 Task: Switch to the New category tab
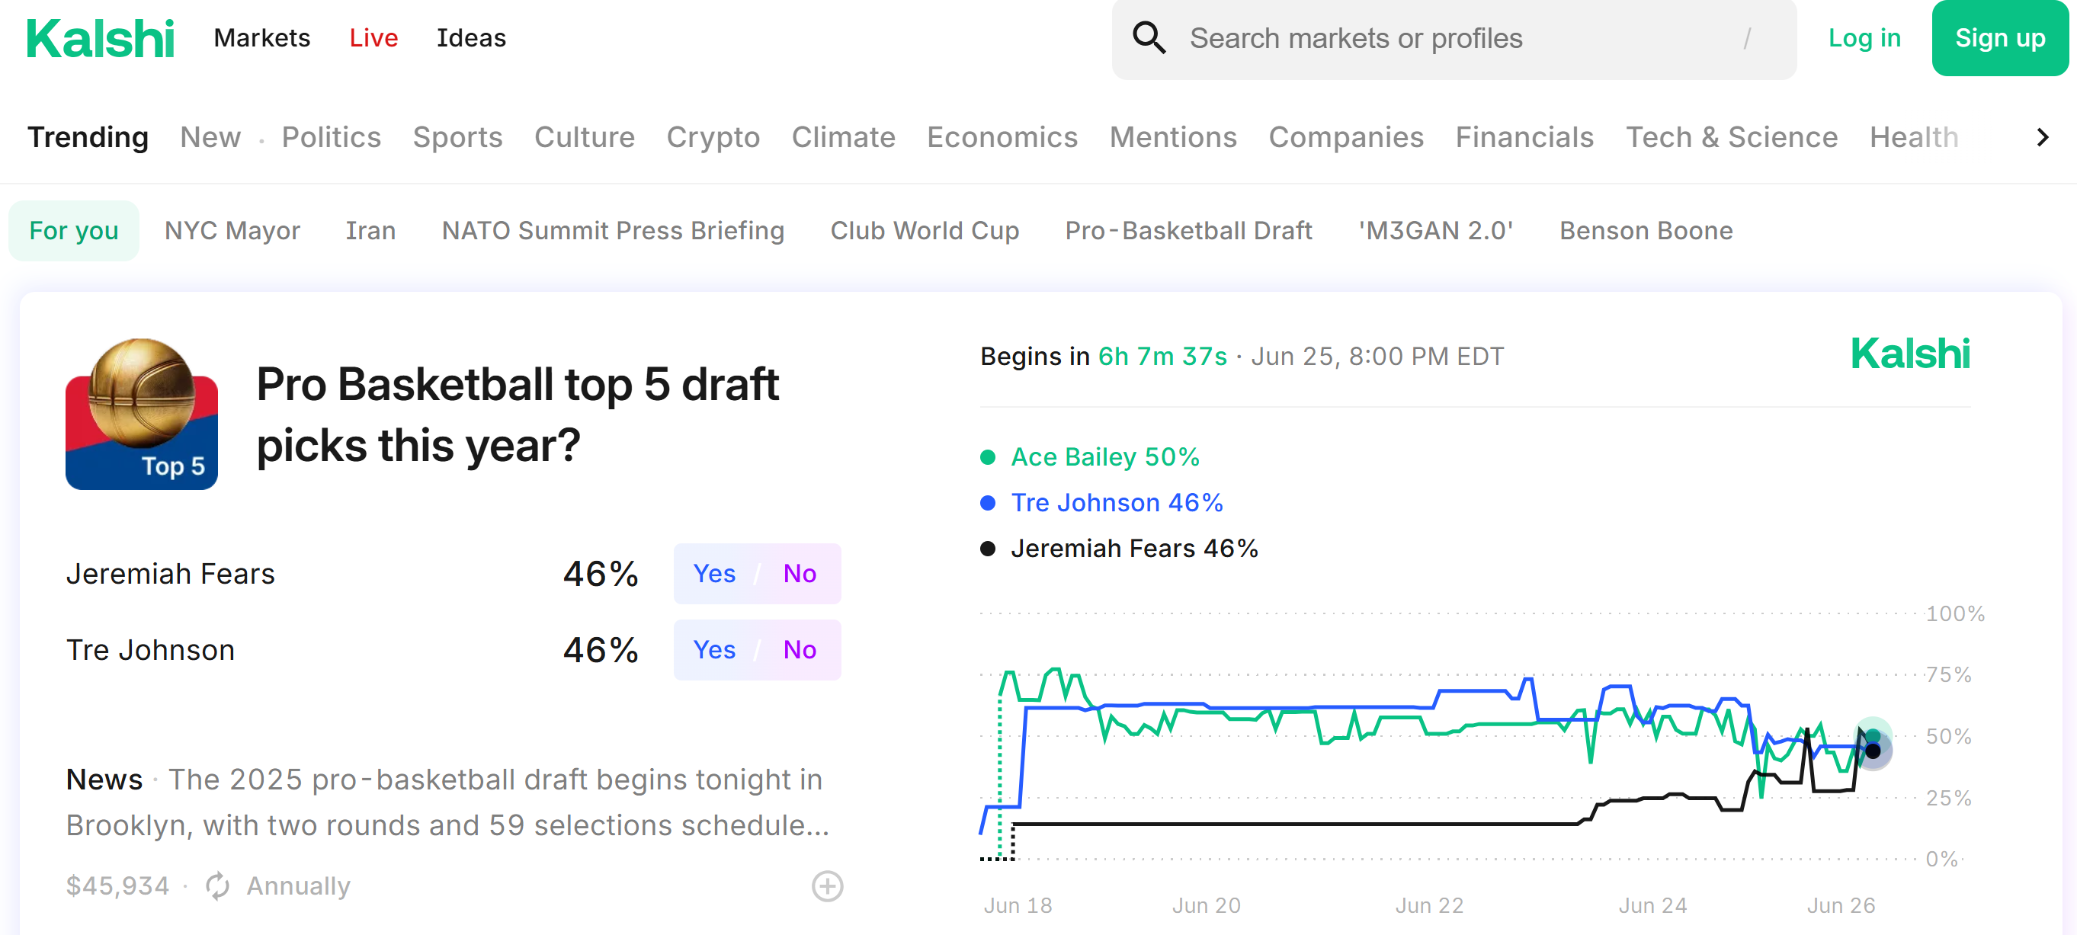coord(210,137)
